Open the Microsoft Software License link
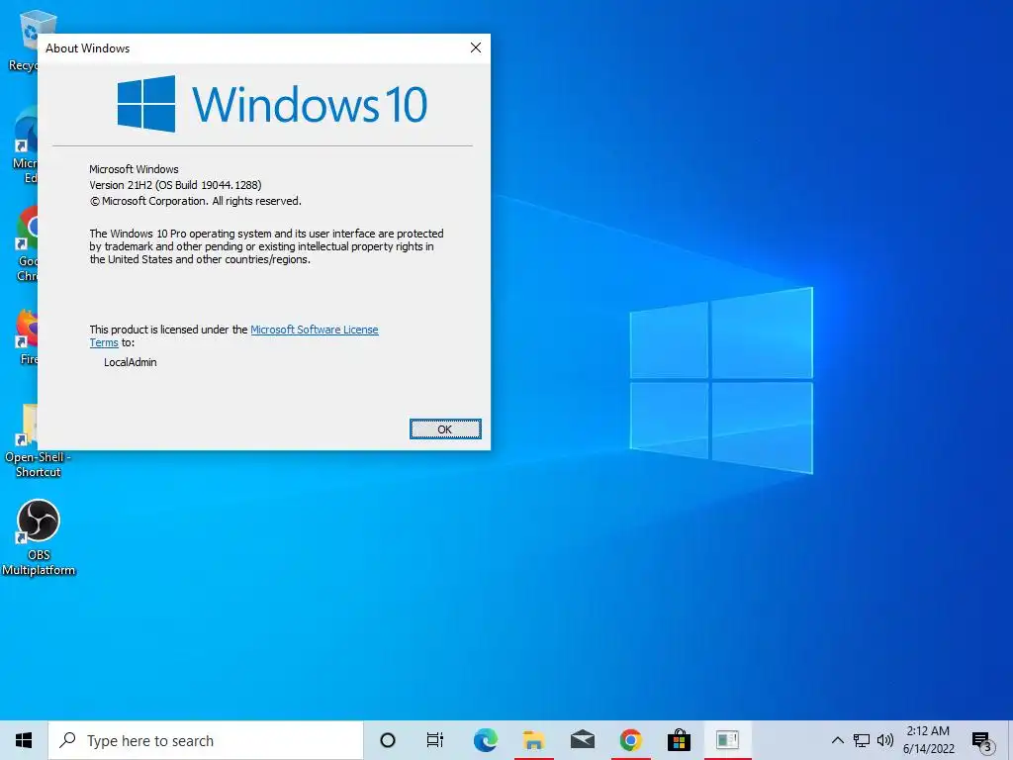 pos(314,330)
